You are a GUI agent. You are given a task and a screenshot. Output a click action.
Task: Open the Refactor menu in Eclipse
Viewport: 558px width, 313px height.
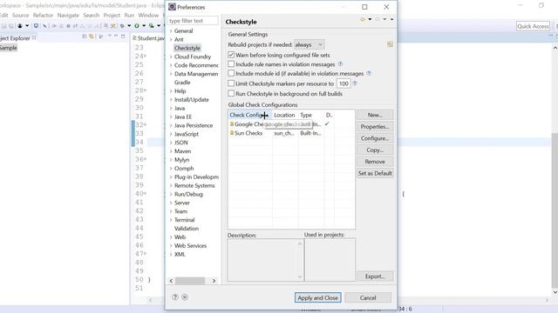[43, 16]
